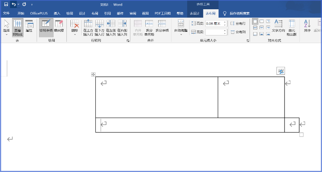Undo the last action
Viewport: 322px width, 172px height.
(x=14, y=4)
